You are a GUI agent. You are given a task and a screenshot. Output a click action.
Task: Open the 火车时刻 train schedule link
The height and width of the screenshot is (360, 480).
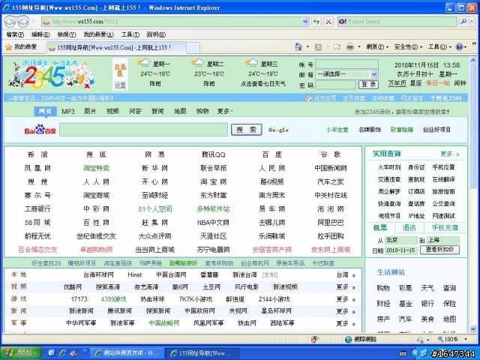[x=389, y=167]
